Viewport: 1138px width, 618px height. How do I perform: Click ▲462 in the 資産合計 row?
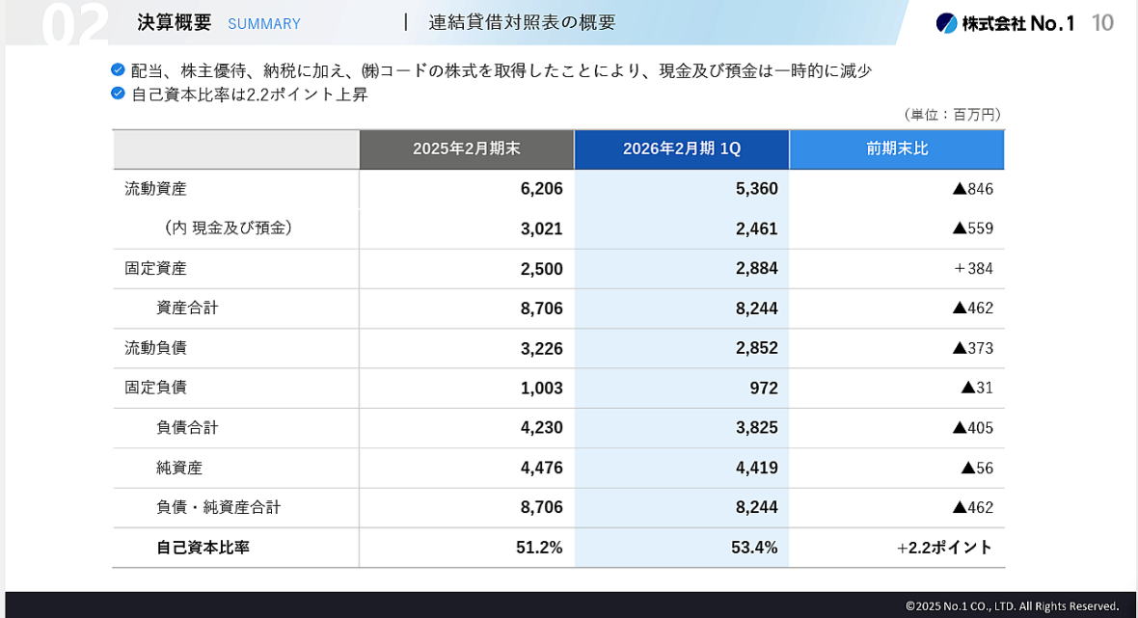pyautogui.click(x=972, y=309)
